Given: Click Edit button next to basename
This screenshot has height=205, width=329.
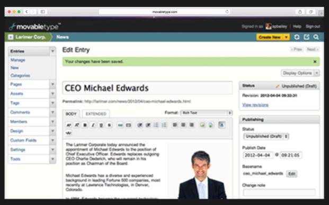Looking at the screenshot, I should pyautogui.click(x=292, y=174).
